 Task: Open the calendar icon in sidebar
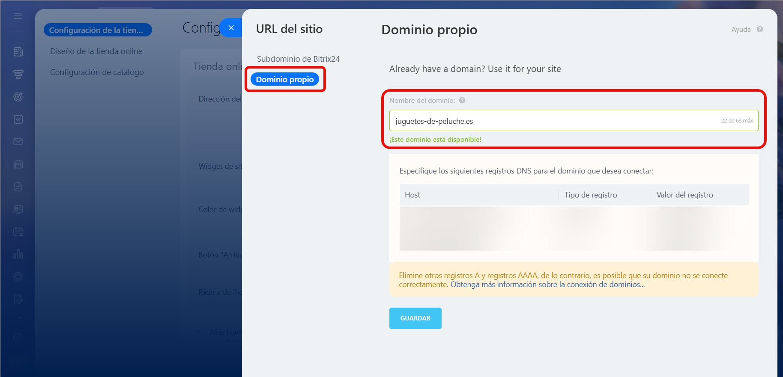pyautogui.click(x=18, y=232)
